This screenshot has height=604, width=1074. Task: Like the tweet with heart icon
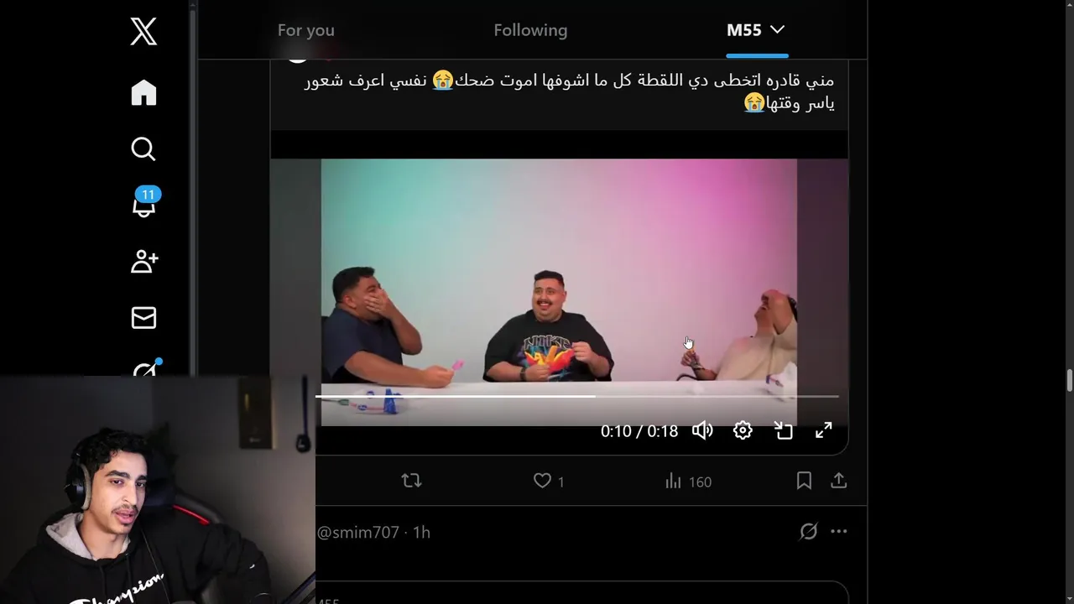click(x=543, y=481)
